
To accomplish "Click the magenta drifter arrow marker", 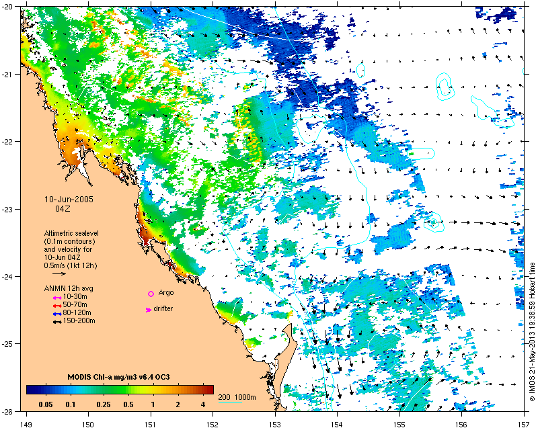I will click(149, 310).
